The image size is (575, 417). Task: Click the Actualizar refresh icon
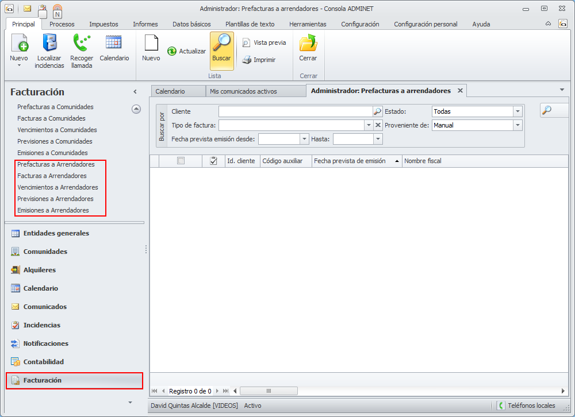tap(171, 51)
